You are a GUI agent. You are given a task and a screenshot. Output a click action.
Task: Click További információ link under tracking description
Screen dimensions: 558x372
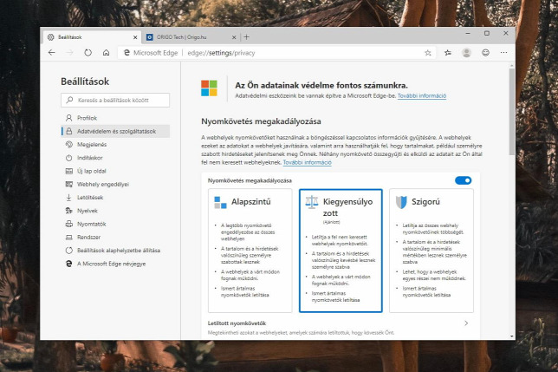307,162
